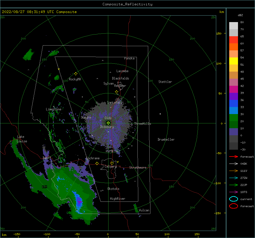Click the magenta swatch below 42 dBZ
Screen dimensions: 255x238
[233, 89]
